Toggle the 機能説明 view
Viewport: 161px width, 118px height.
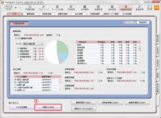(x=143, y=23)
